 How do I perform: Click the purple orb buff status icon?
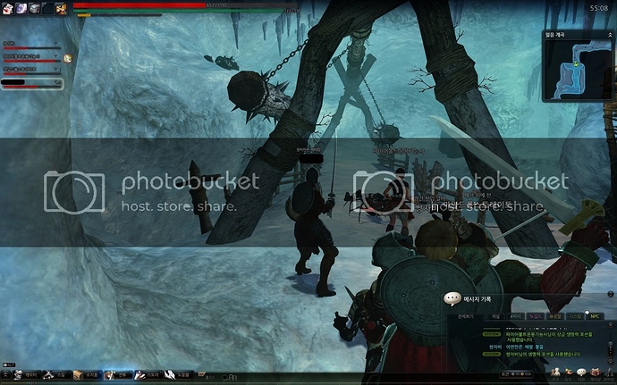pyautogui.click(x=21, y=9)
